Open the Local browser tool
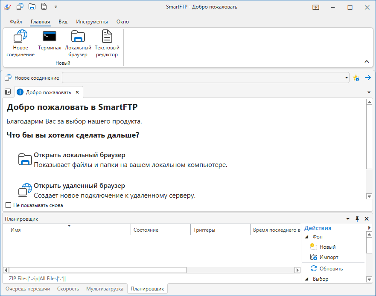 click(78, 41)
